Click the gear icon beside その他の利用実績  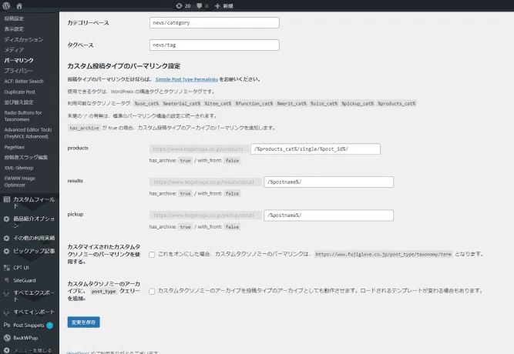(x=7, y=238)
